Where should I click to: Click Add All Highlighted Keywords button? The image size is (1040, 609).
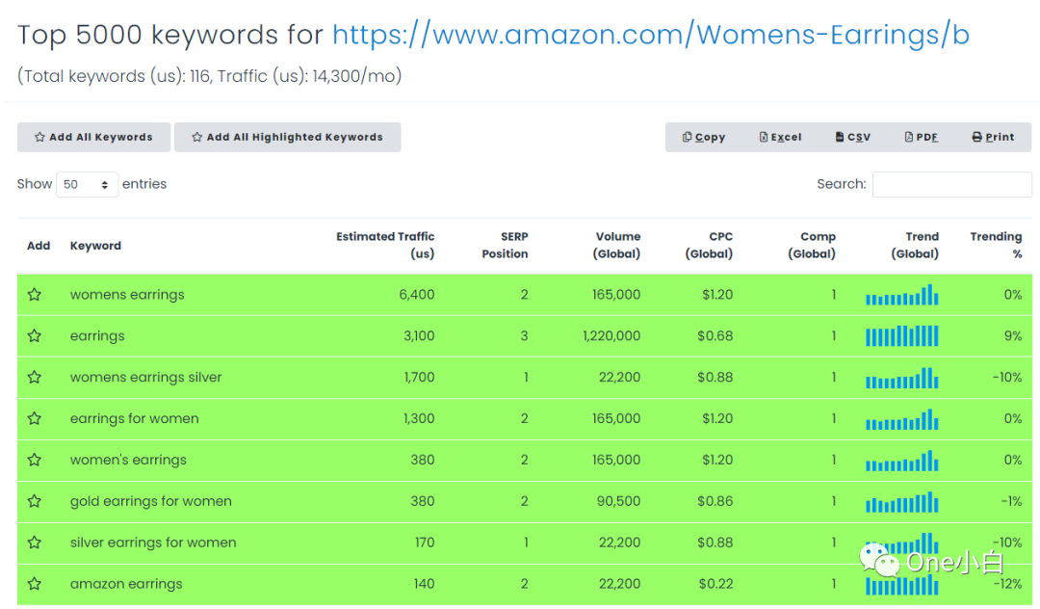click(287, 138)
